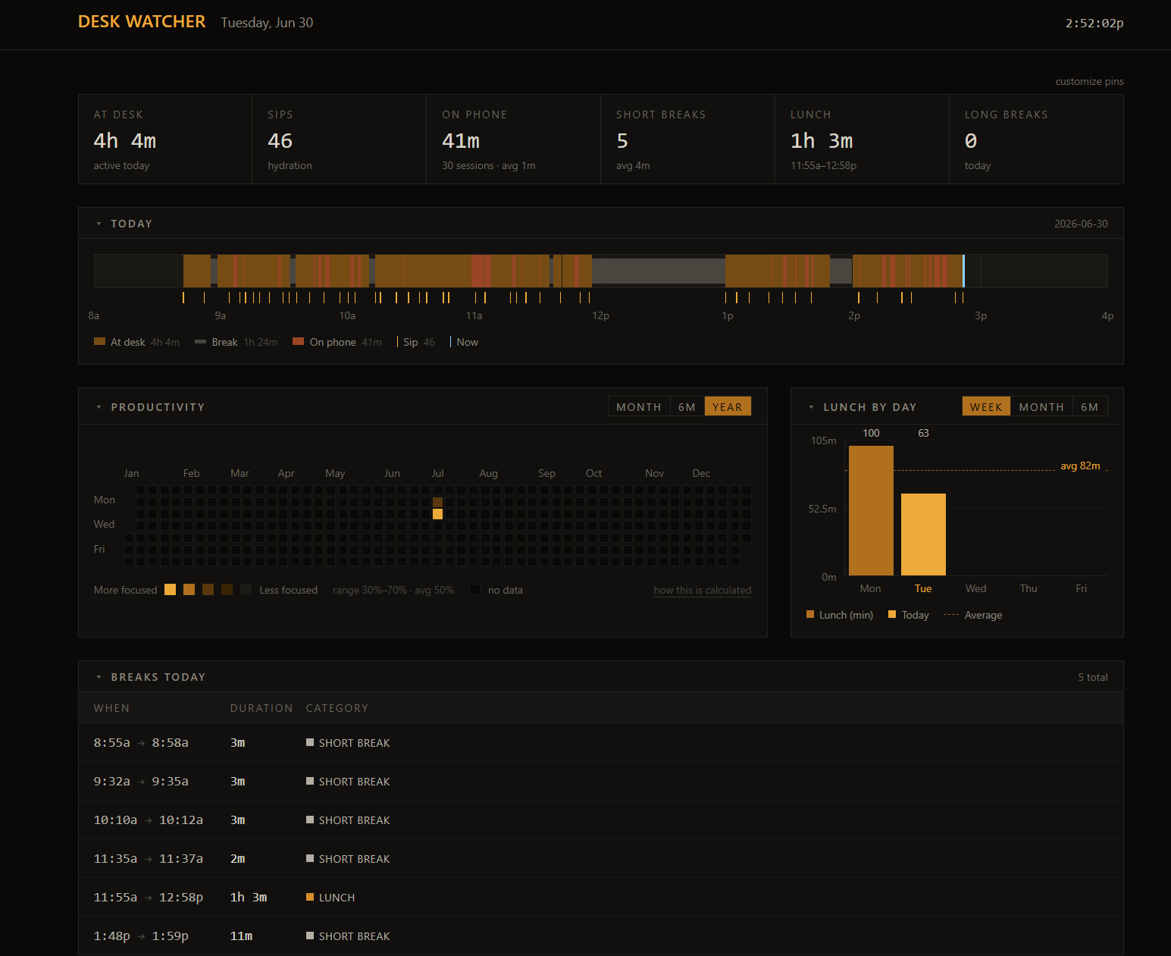Click the DURATION column header

(261, 708)
